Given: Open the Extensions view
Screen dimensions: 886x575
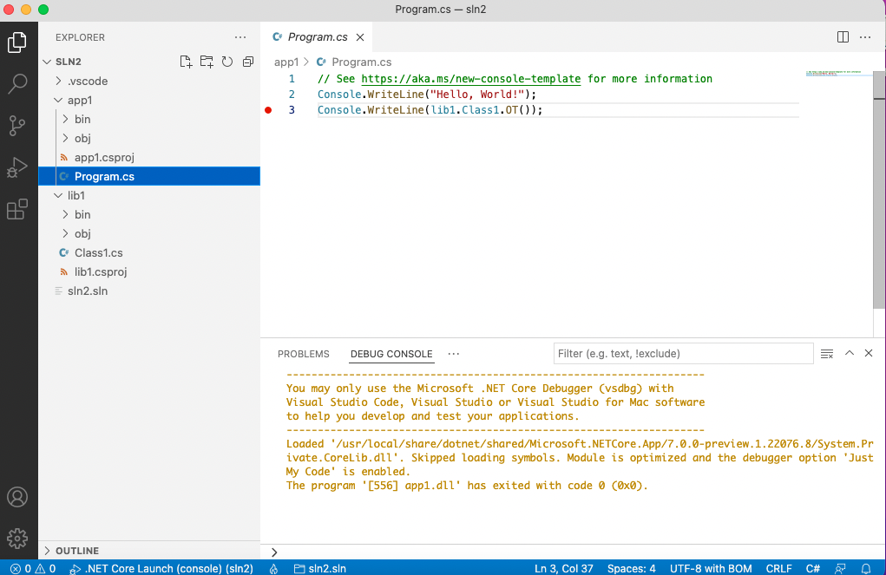Looking at the screenshot, I should 17,209.
